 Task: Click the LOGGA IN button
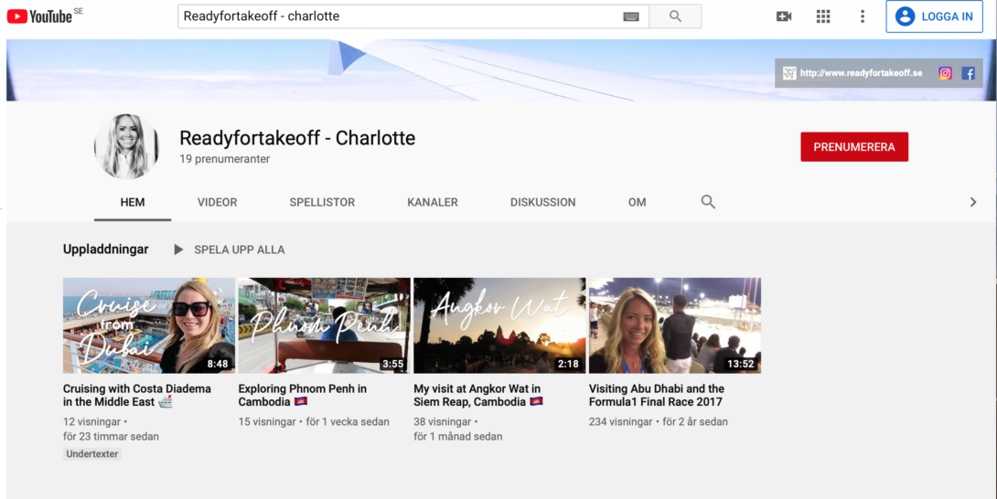934,16
